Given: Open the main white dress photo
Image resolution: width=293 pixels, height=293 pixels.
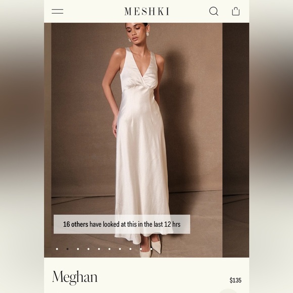Looking at the screenshot, I should 137,140.
